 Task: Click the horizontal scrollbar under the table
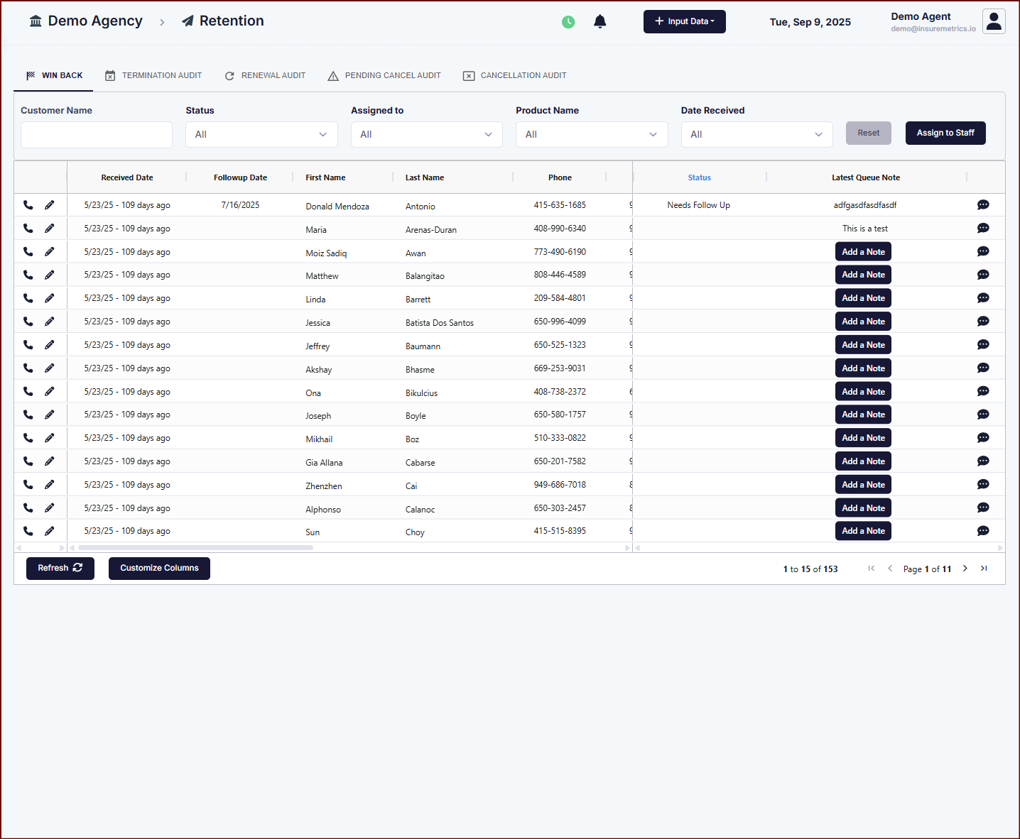[195, 548]
